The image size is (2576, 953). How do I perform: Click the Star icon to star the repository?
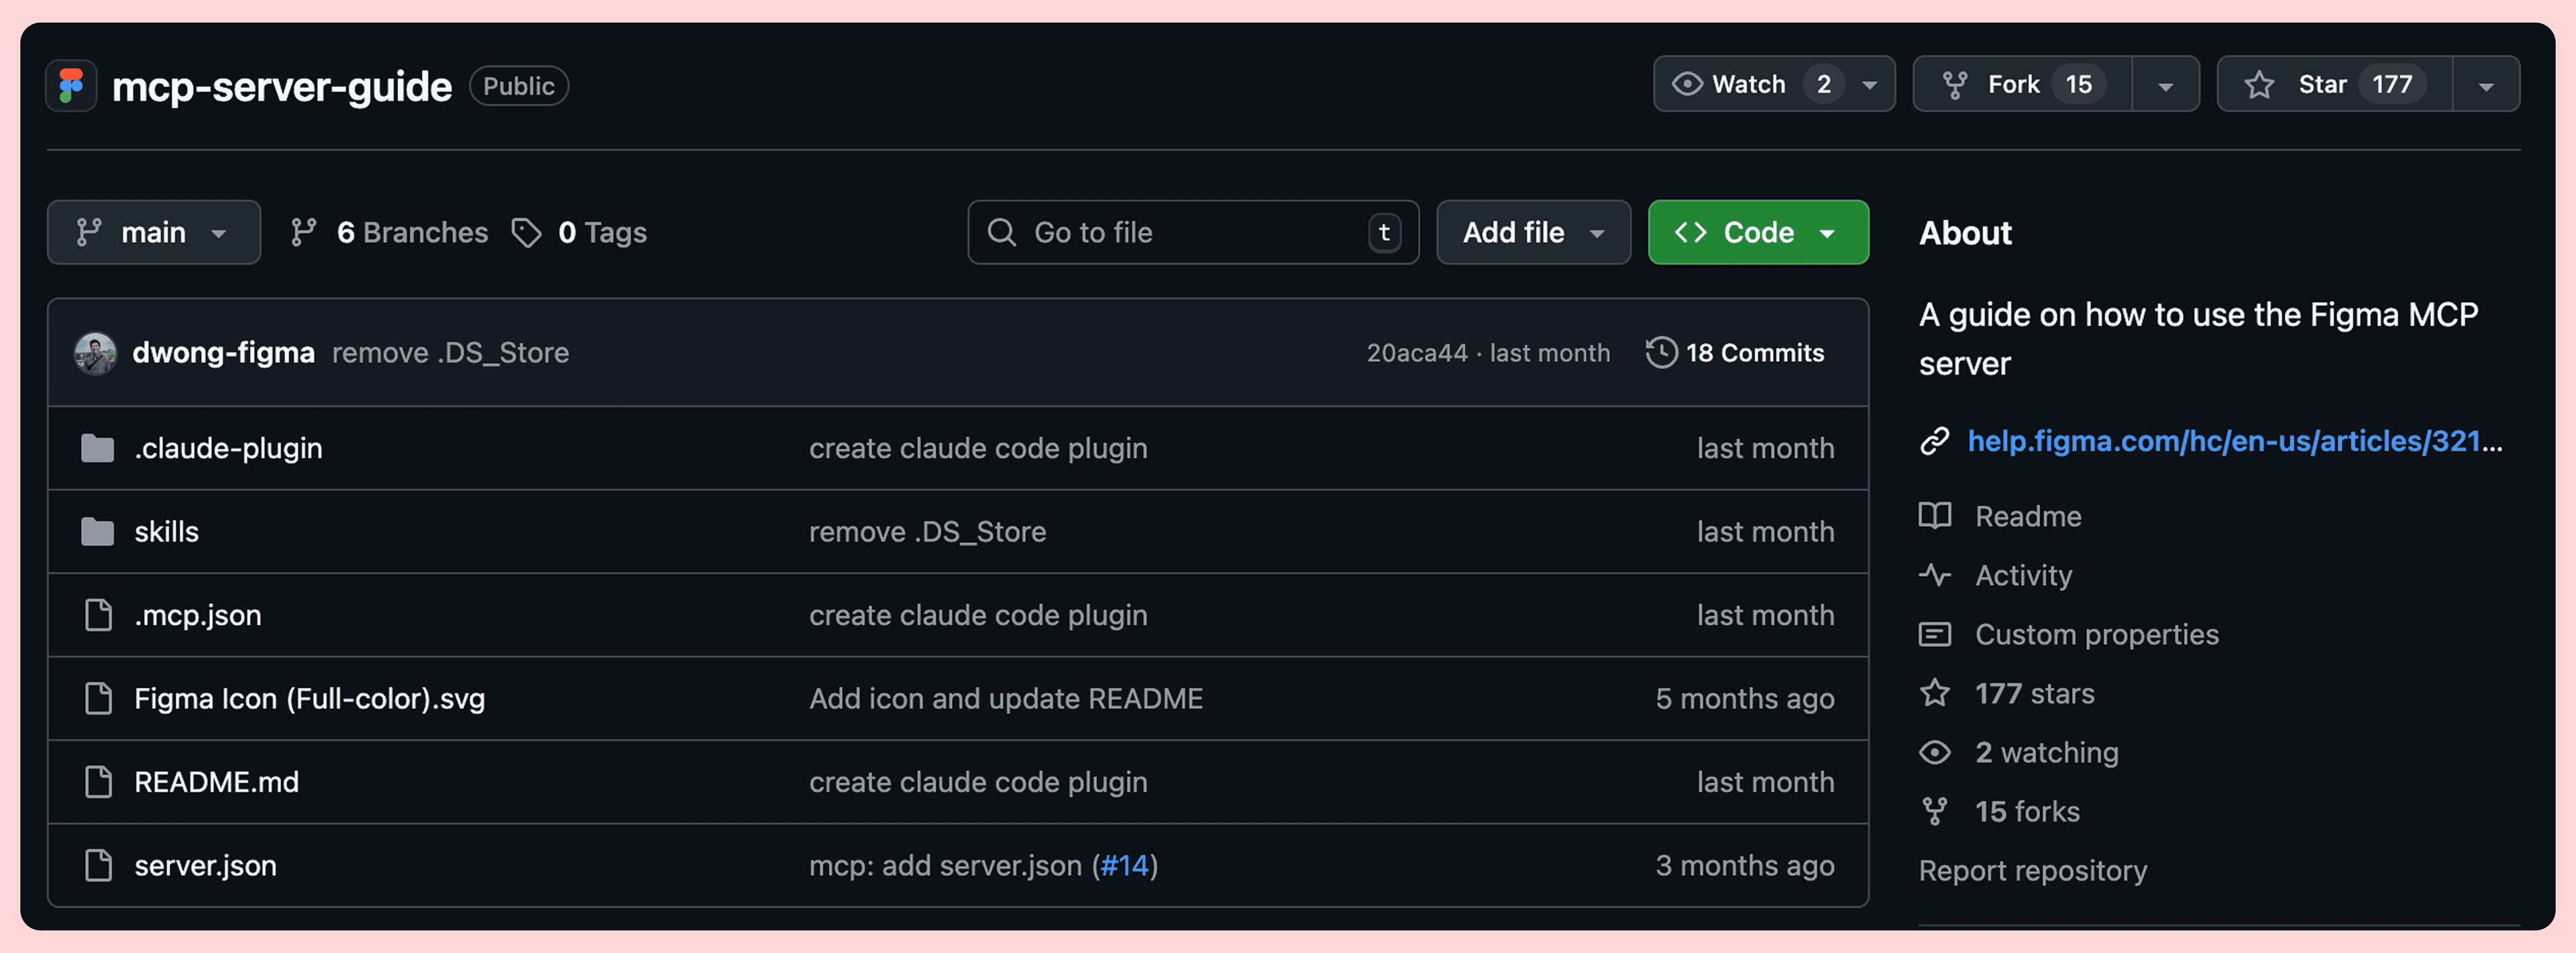click(2259, 84)
